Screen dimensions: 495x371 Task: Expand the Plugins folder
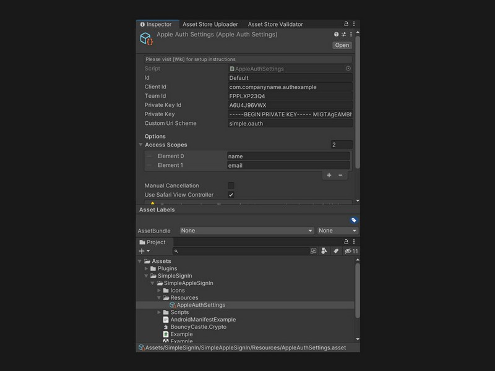click(146, 268)
